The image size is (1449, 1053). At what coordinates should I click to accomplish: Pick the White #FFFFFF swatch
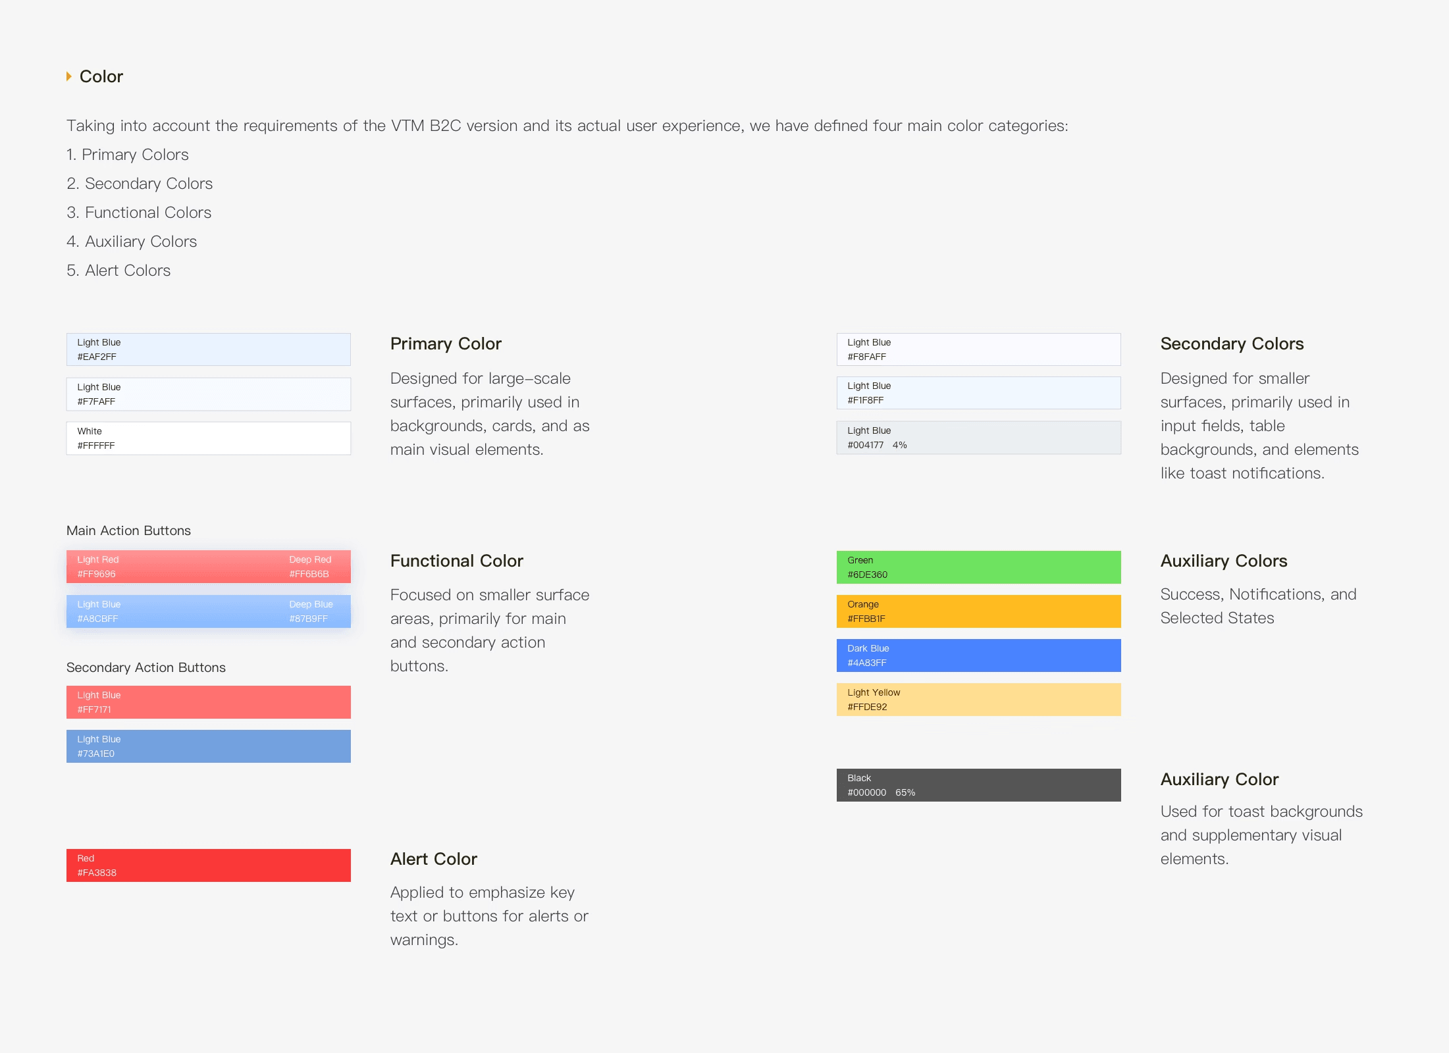point(208,438)
